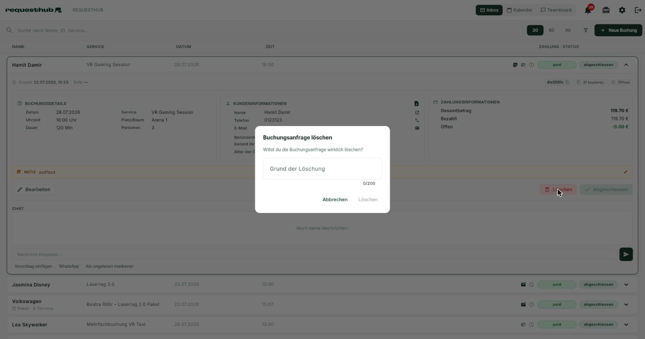The image size is (645, 339).
Task: Click the DATUM column header
Action: coord(184,47)
